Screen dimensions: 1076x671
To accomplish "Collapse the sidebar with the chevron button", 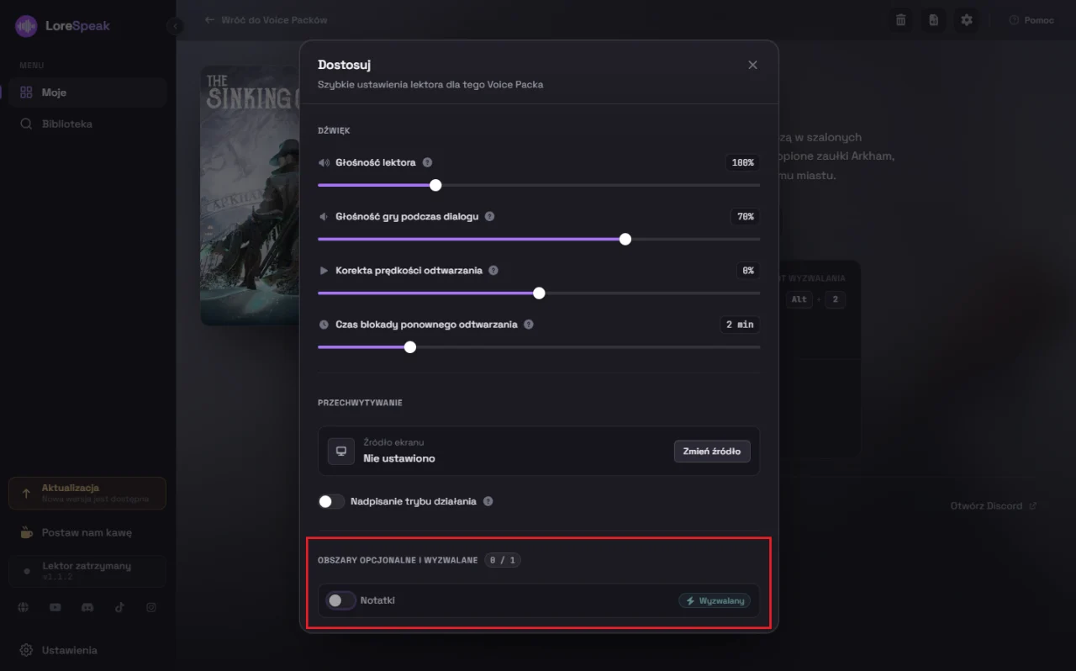I will tap(175, 26).
